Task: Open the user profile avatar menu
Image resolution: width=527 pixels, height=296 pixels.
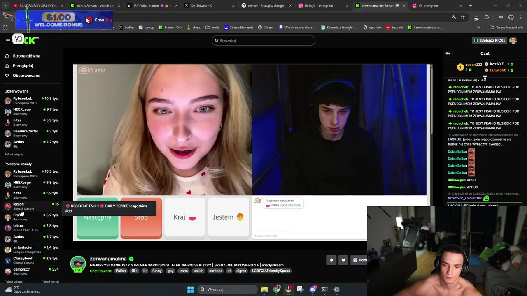Action: [513, 40]
